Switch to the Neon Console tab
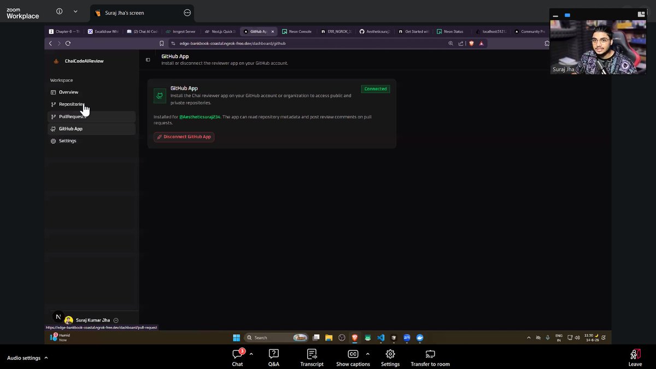 pyautogui.click(x=297, y=32)
